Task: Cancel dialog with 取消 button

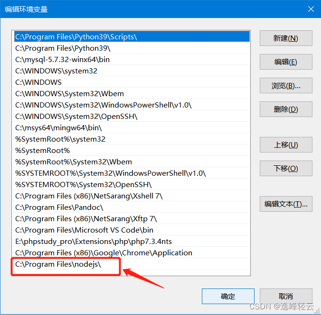Action: click(286, 297)
